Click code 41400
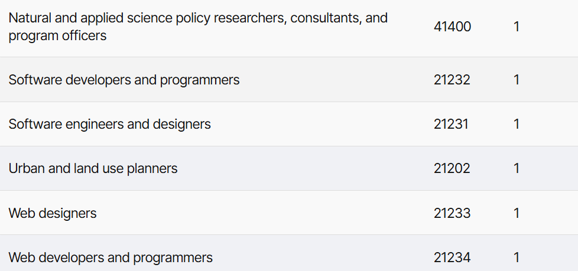 pyautogui.click(x=452, y=27)
